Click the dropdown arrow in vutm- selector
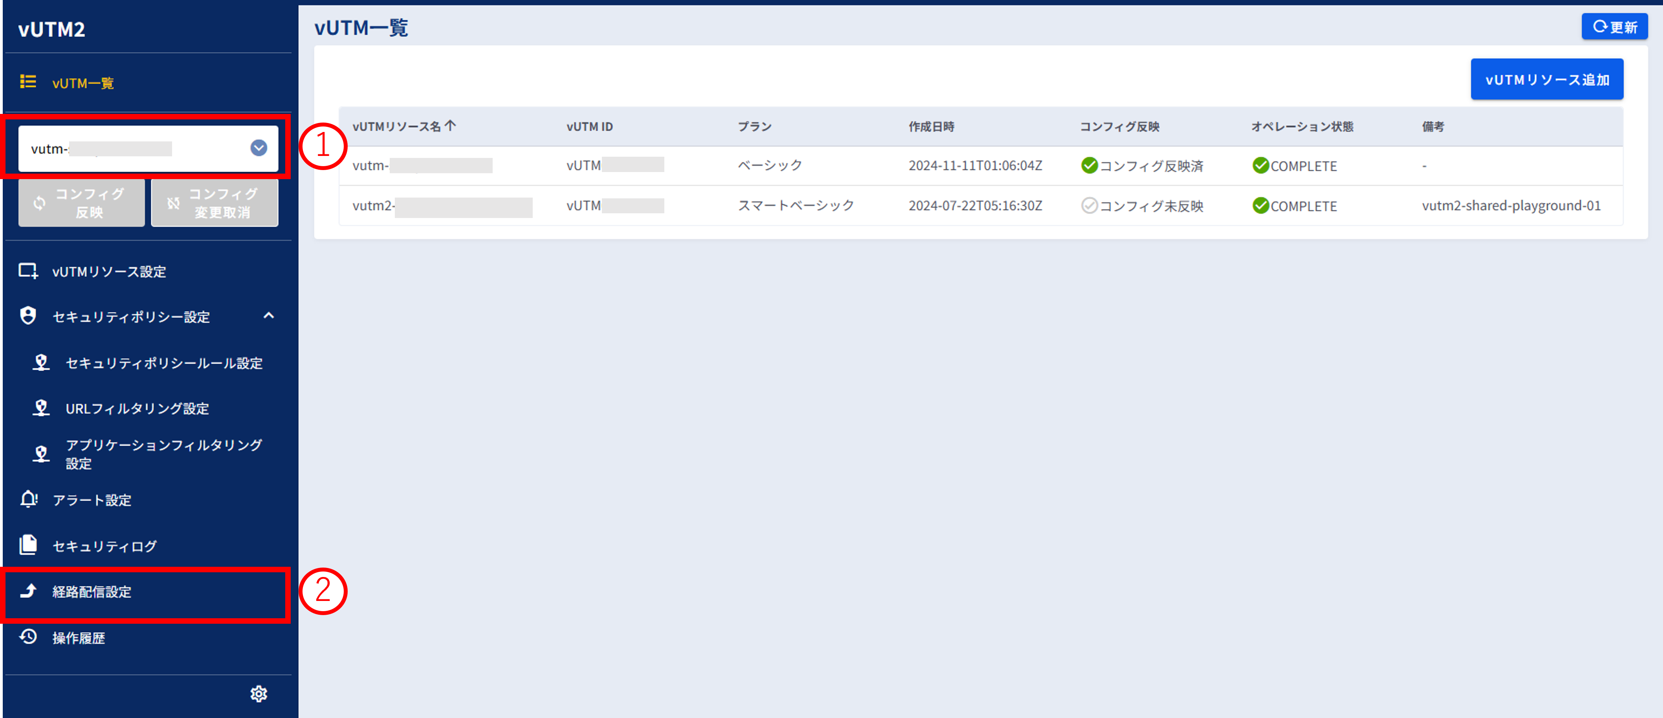This screenshot has width=1663, height=718. 259,148
